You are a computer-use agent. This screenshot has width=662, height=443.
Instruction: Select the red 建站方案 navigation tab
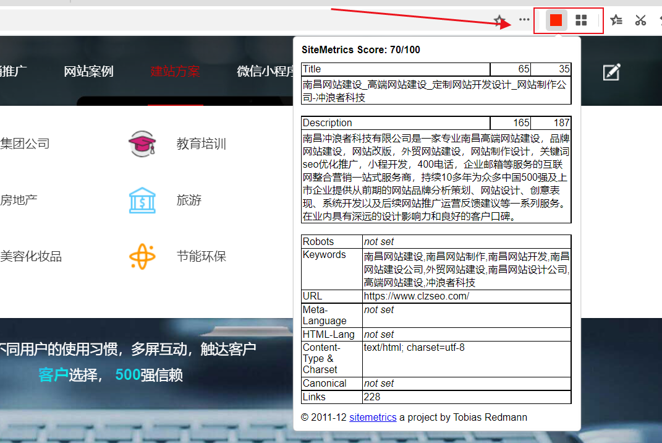(175, 72)
